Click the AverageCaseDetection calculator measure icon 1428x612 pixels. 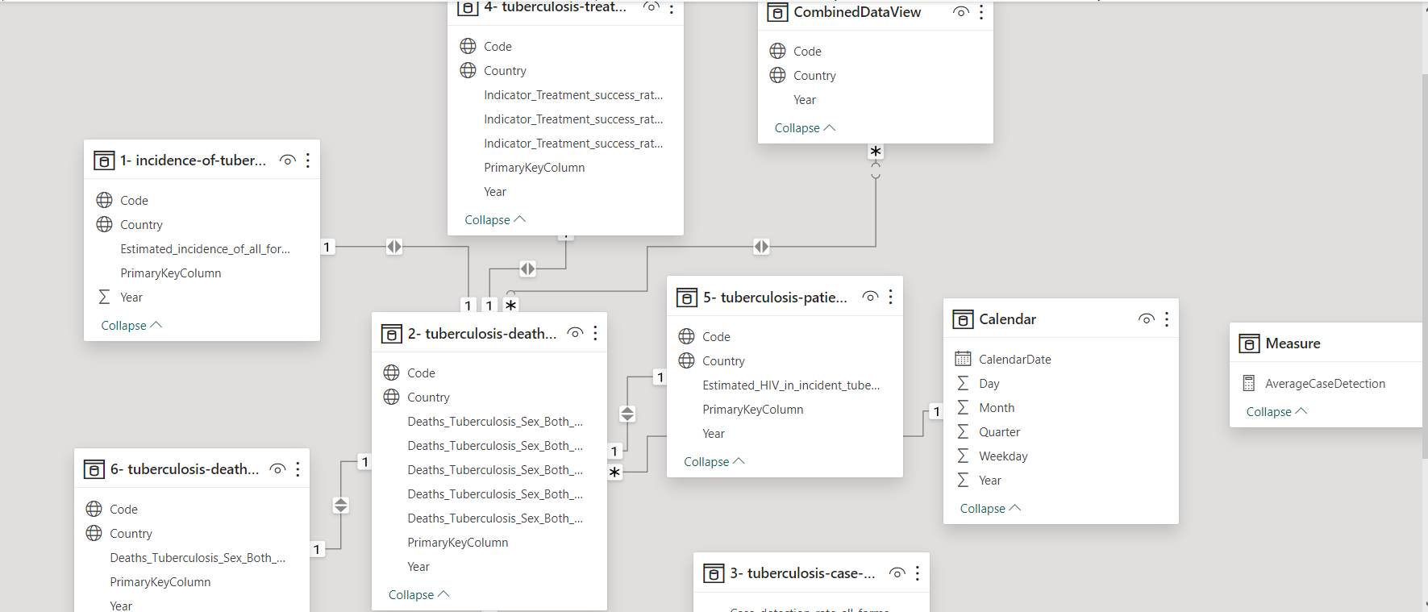[1249, 383]
